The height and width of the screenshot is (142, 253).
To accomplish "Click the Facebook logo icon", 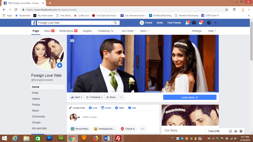I will 33,23.
